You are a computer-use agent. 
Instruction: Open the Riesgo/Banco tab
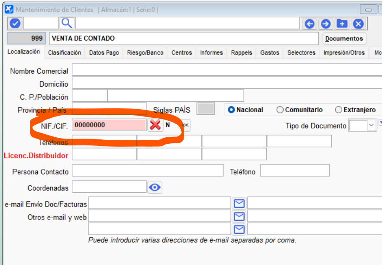[x=145, y=52]
